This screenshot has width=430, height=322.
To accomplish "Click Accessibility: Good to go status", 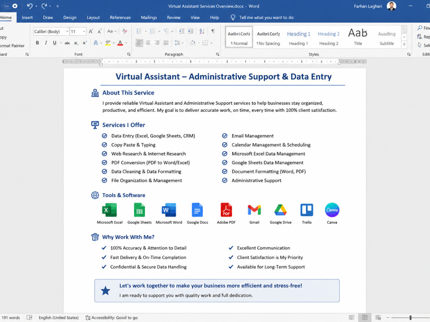I will [112, 318].
